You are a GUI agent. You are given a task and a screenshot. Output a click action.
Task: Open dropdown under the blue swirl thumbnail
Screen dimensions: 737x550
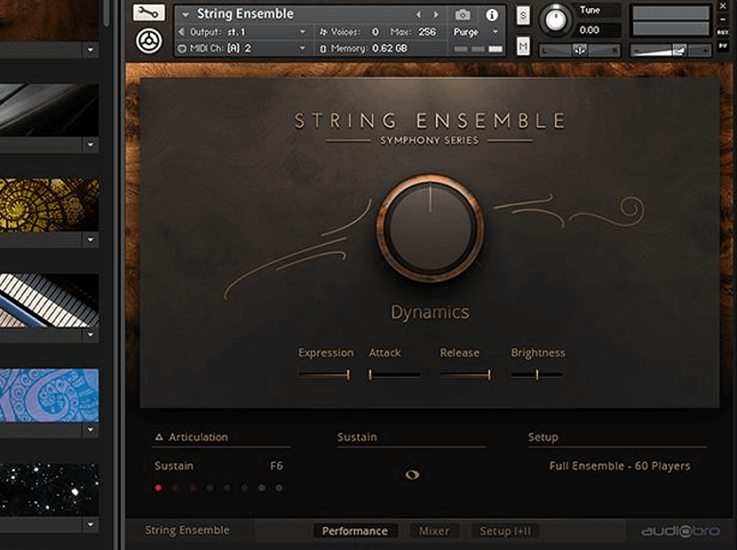[91, 429]
